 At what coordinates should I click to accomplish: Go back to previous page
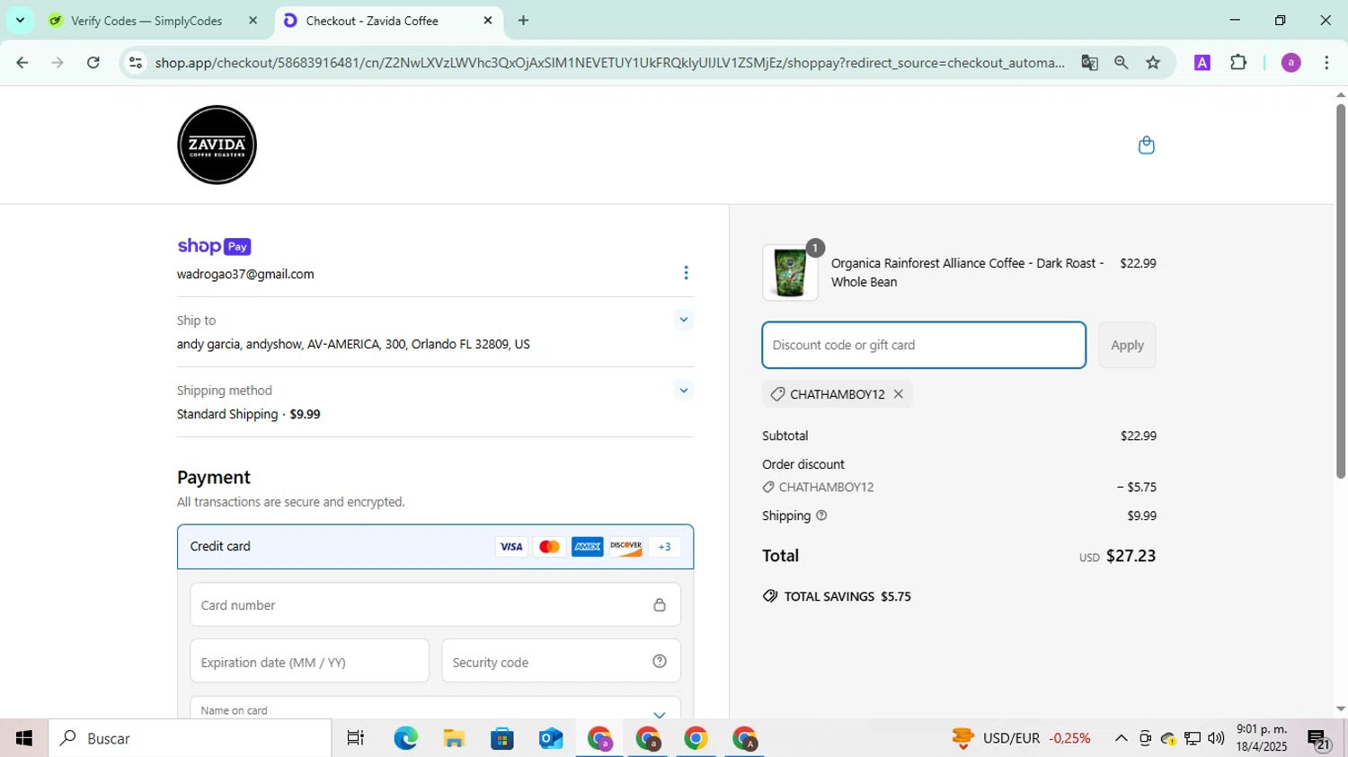point(22,63)
